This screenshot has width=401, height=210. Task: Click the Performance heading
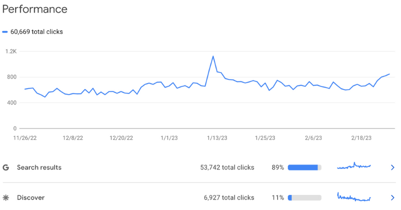click(35, 9)
